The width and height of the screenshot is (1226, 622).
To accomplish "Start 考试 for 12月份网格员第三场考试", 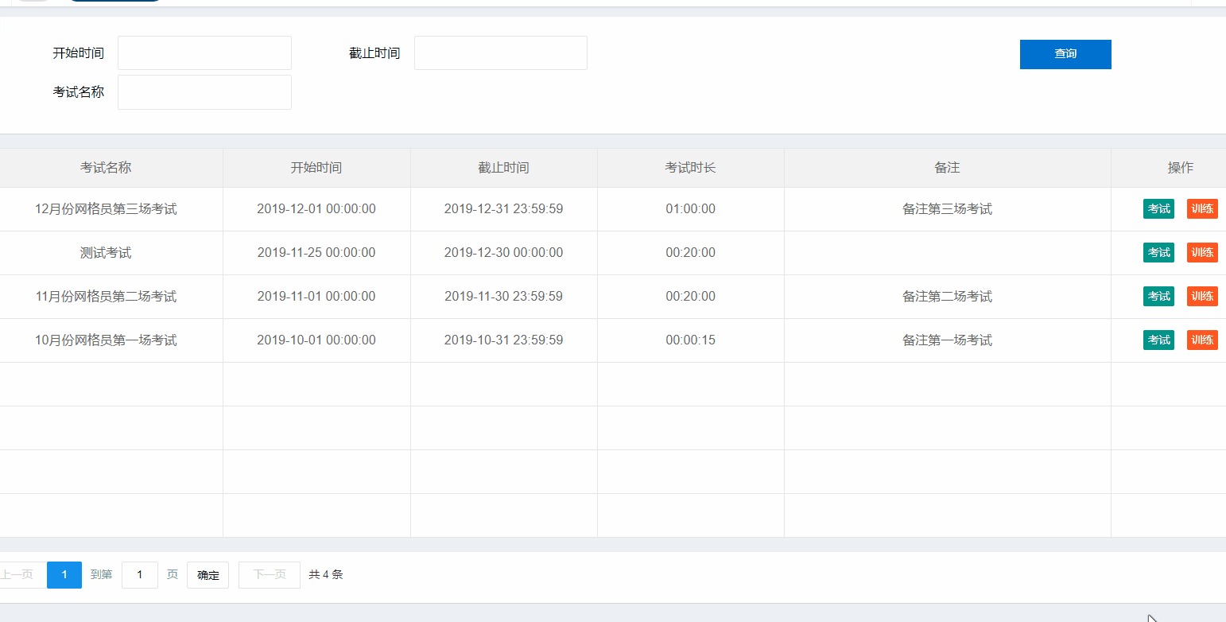I will pos(1158,209).
